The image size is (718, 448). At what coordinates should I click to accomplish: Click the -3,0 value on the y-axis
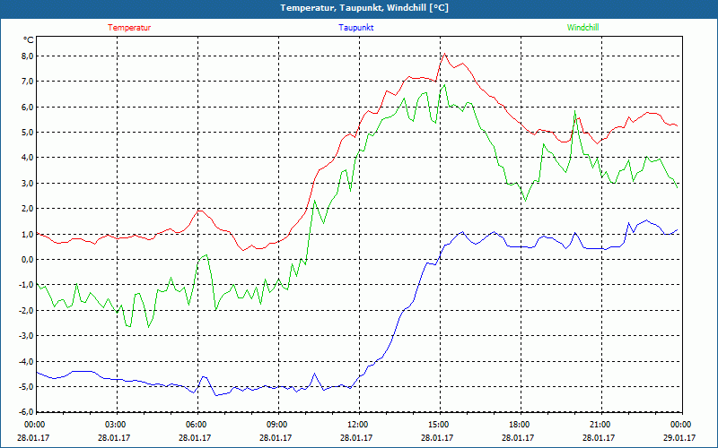25,336
